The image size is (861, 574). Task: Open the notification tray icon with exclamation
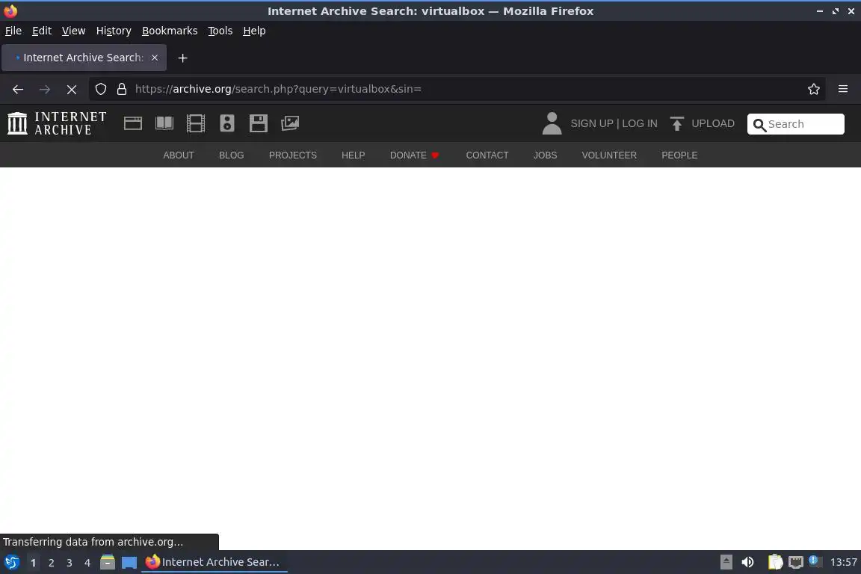pos(815,561)
